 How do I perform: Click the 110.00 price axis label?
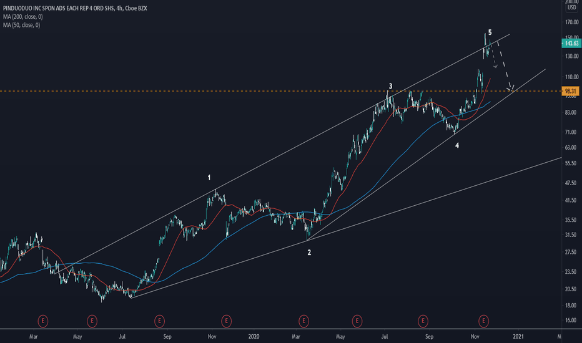tap(571, 77)
